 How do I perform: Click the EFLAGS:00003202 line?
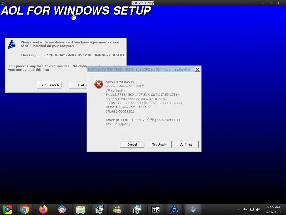120,111
